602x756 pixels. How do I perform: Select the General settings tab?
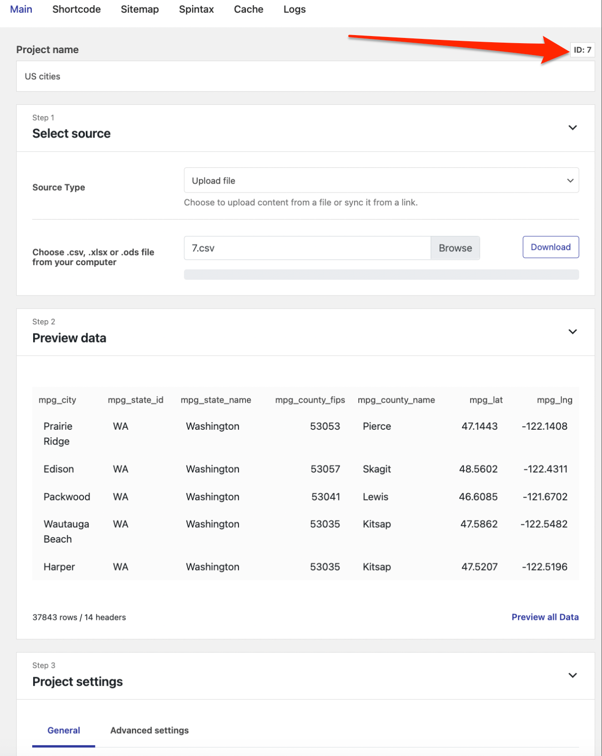point(64,730)
